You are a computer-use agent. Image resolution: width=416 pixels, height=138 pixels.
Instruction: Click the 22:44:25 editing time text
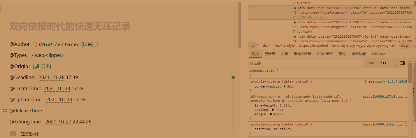click(82, 122)
